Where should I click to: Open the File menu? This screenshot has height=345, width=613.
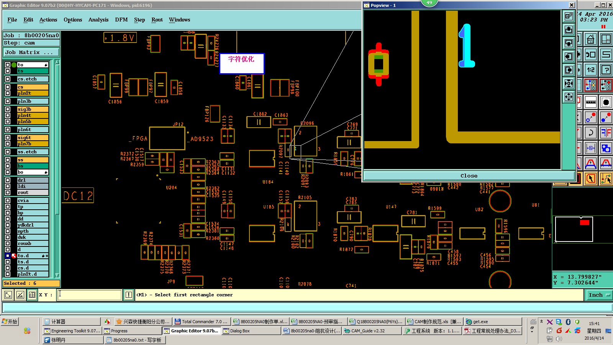pos(12,20)
